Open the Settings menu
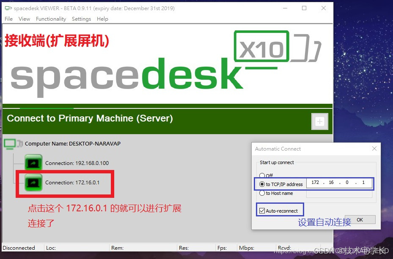This screenshot has width=393, height=259. click(81, 19)
